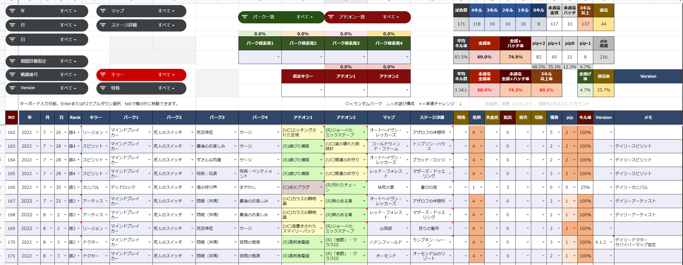The height and width of the screenshot is (265, 683).
Task: Click filter icon on ステージ詳細 slicer
Action: (x=103, y=25)
